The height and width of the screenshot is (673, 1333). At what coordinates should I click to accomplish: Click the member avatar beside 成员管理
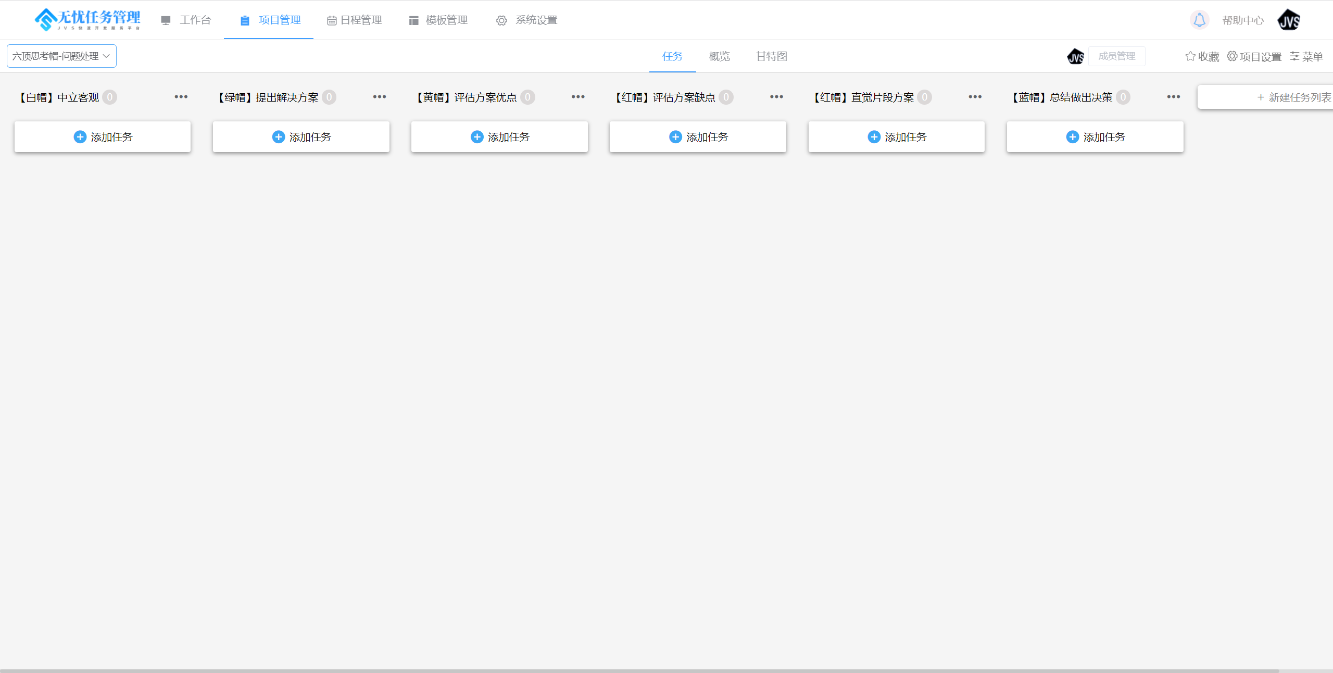(x=1075, y=56)
